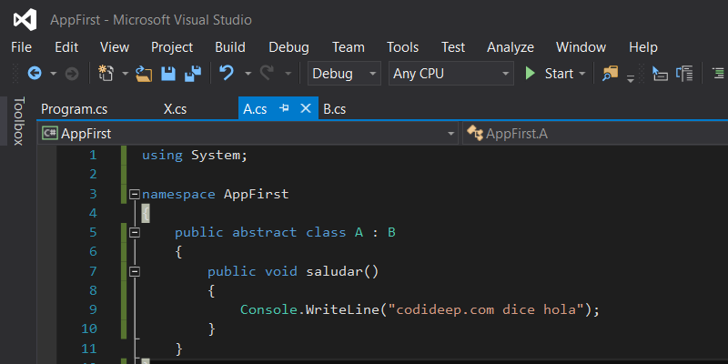Switch to the Program.cs tab

tap(74, 109)
